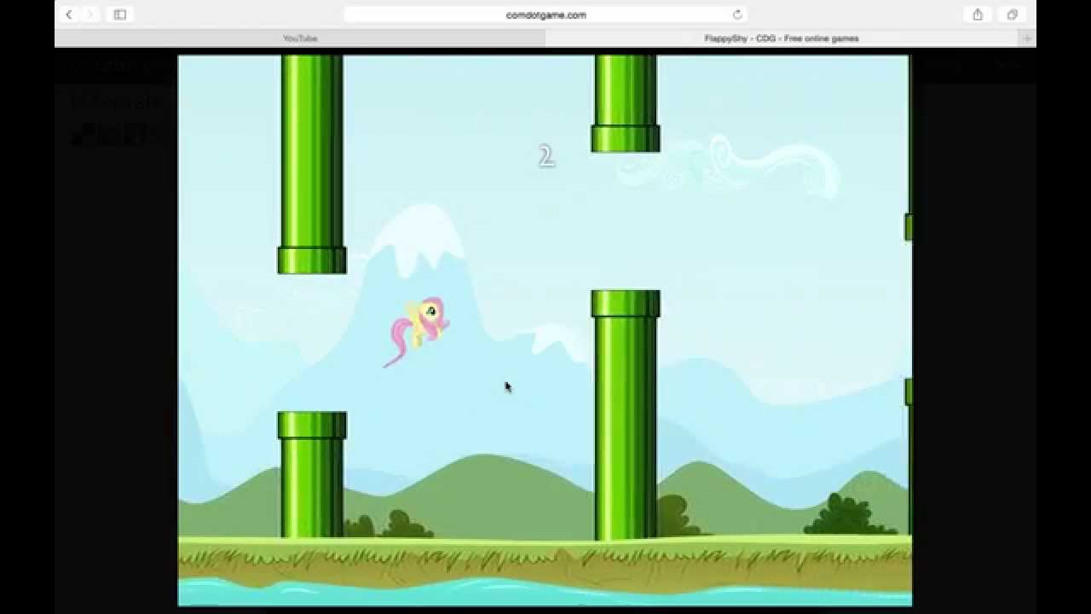Viewport: 1091px width, 614px height.
Task: Click the comdotgame.com address bar
Action: click(545, 14)
